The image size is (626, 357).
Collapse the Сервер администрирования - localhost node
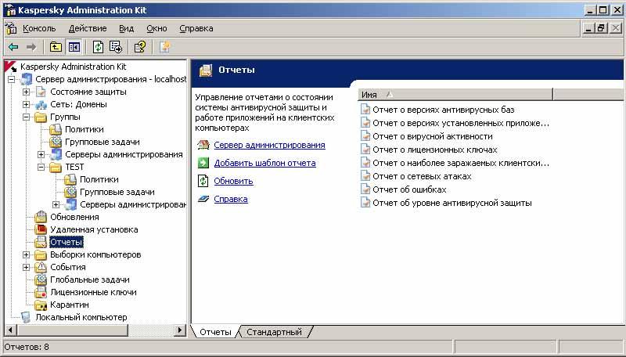(x=11, y=80)
